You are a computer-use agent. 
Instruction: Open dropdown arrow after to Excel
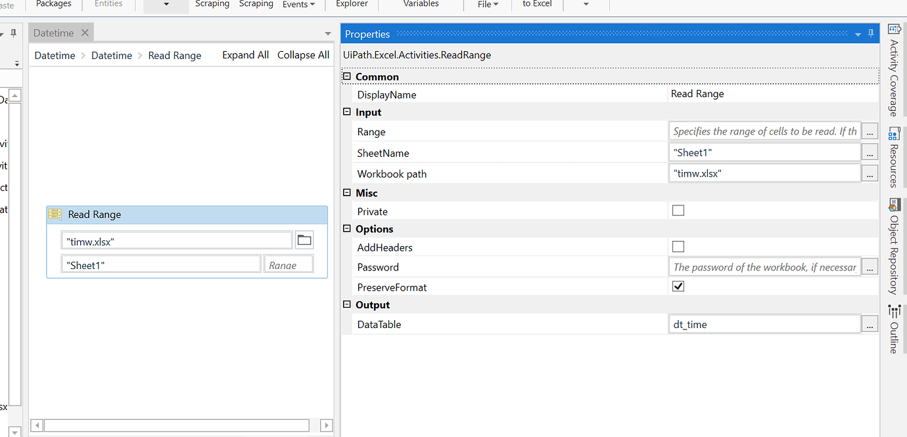586,5
